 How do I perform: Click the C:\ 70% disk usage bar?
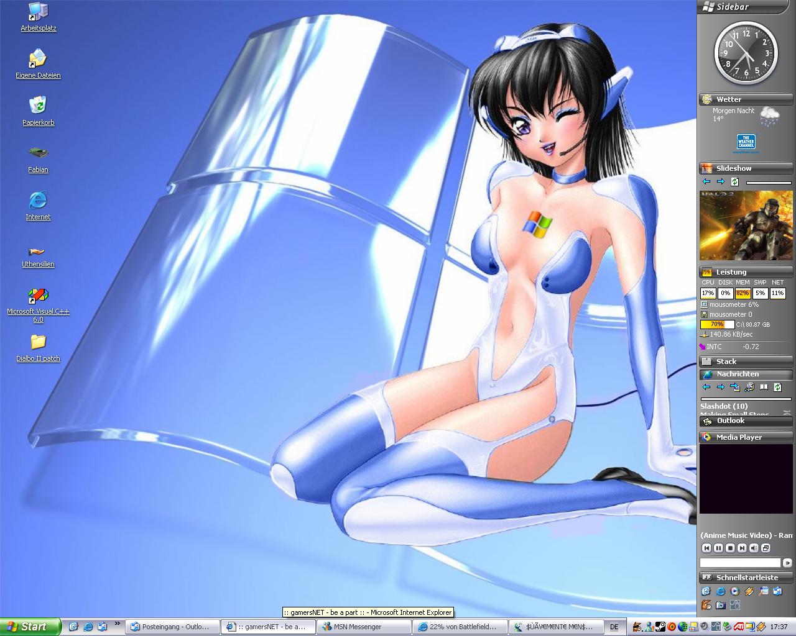tap(717, 324)
